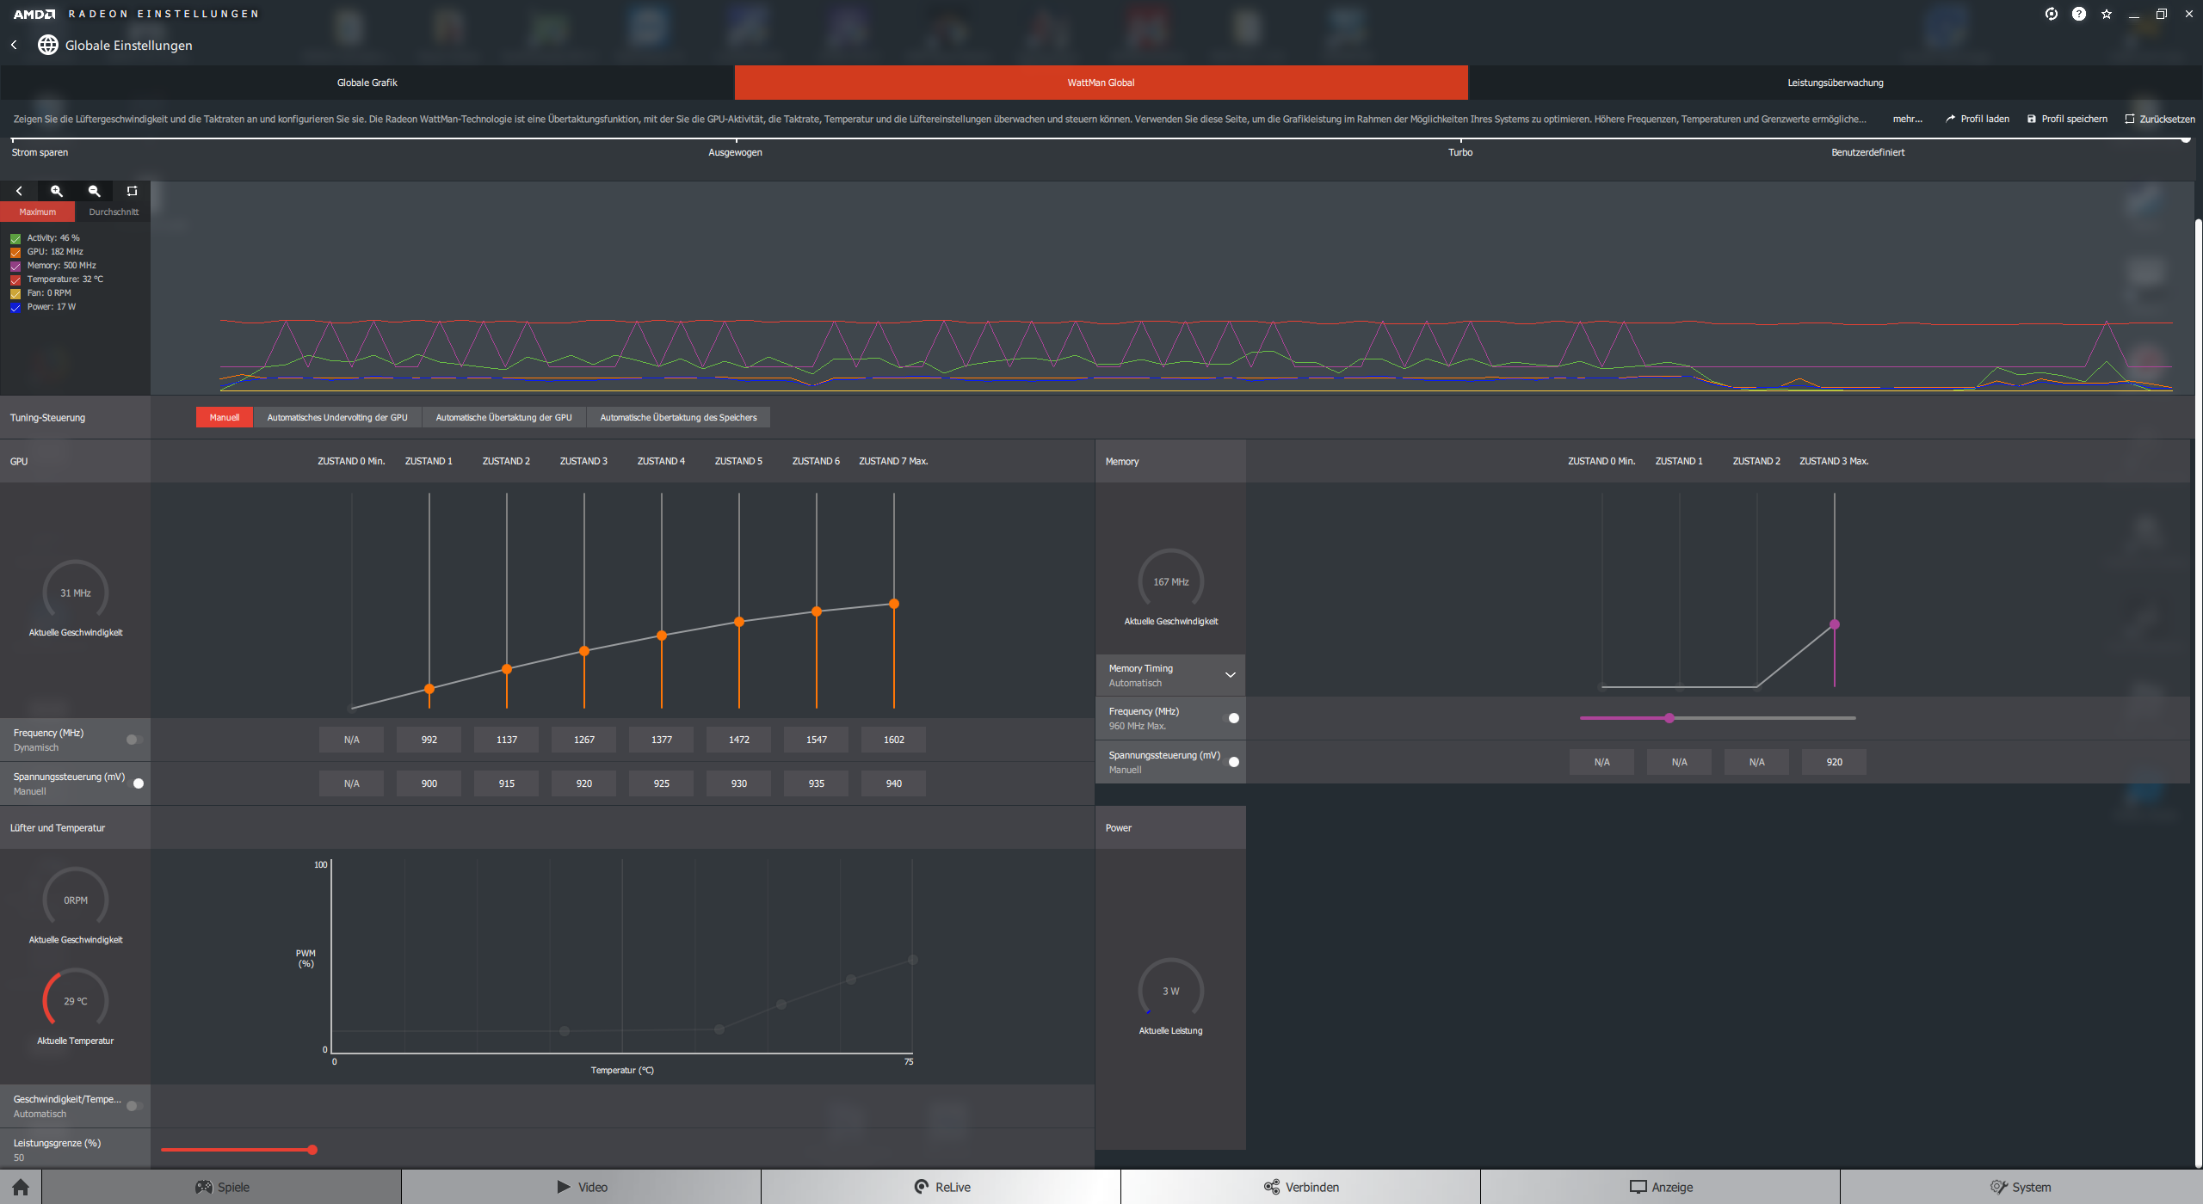The height and width of the screenshot is (1204, 2203).
Task: Select Automatisches Undervolting der GPU
Action: (x=336, y=417)
